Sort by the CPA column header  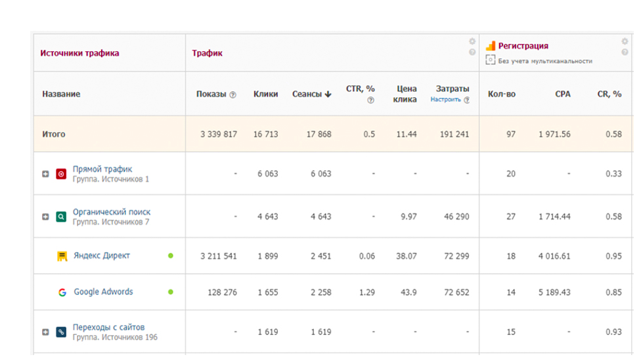pyautogui.click(x=563, y=94)
